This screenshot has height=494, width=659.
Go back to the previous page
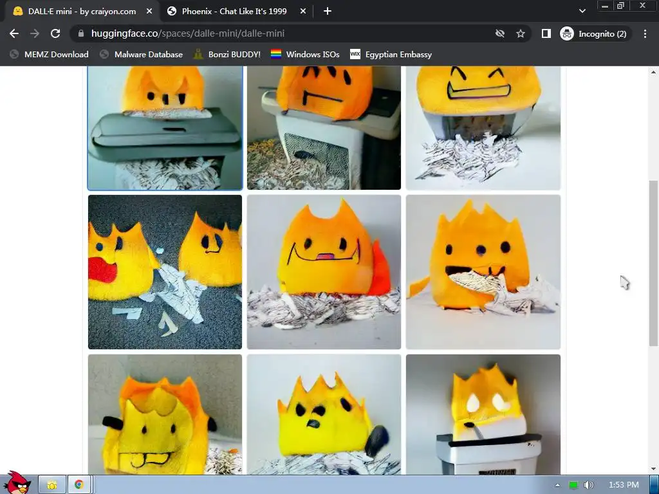tap(14, 33)
